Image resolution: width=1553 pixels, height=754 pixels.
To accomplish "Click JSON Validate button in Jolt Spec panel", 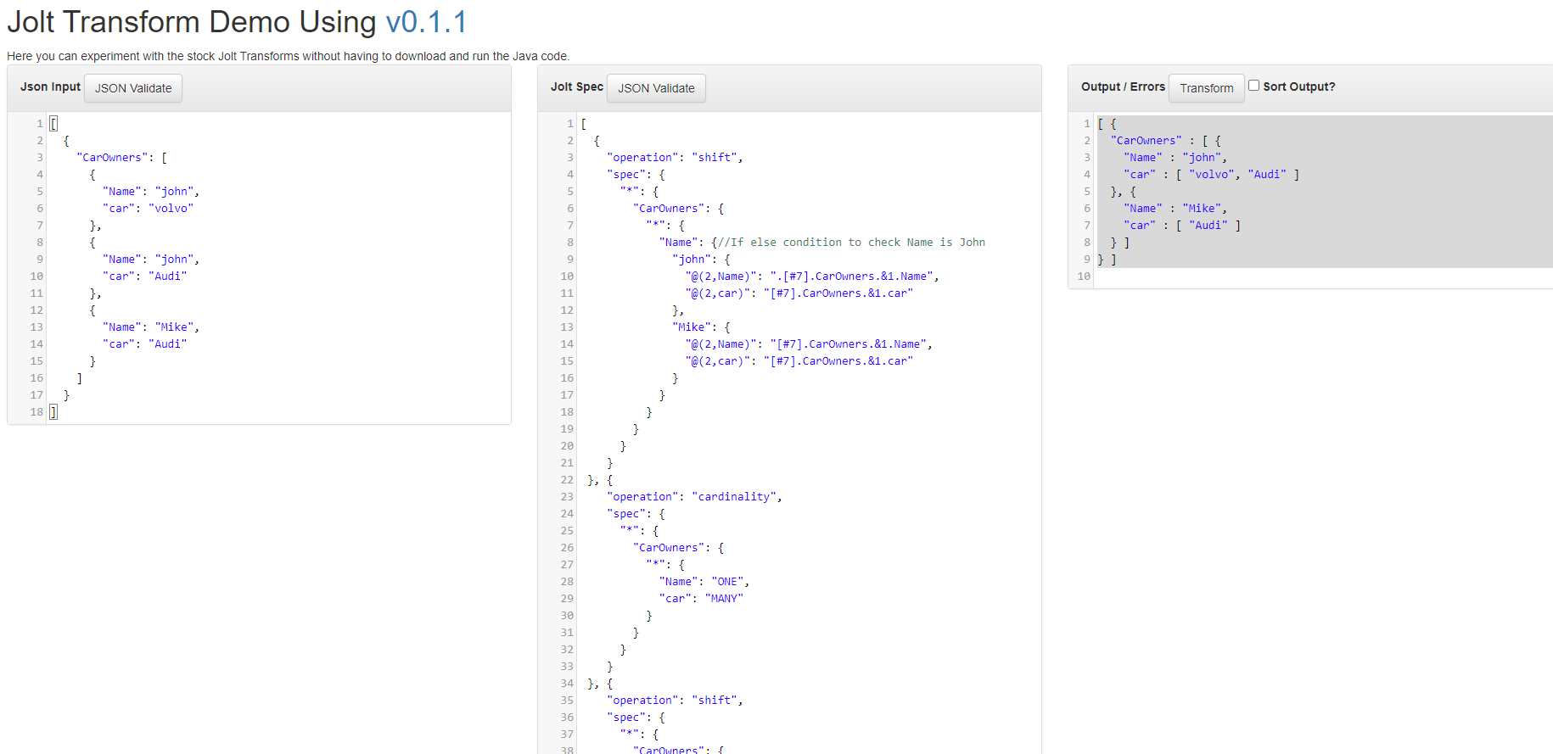I will coord(656,88).
